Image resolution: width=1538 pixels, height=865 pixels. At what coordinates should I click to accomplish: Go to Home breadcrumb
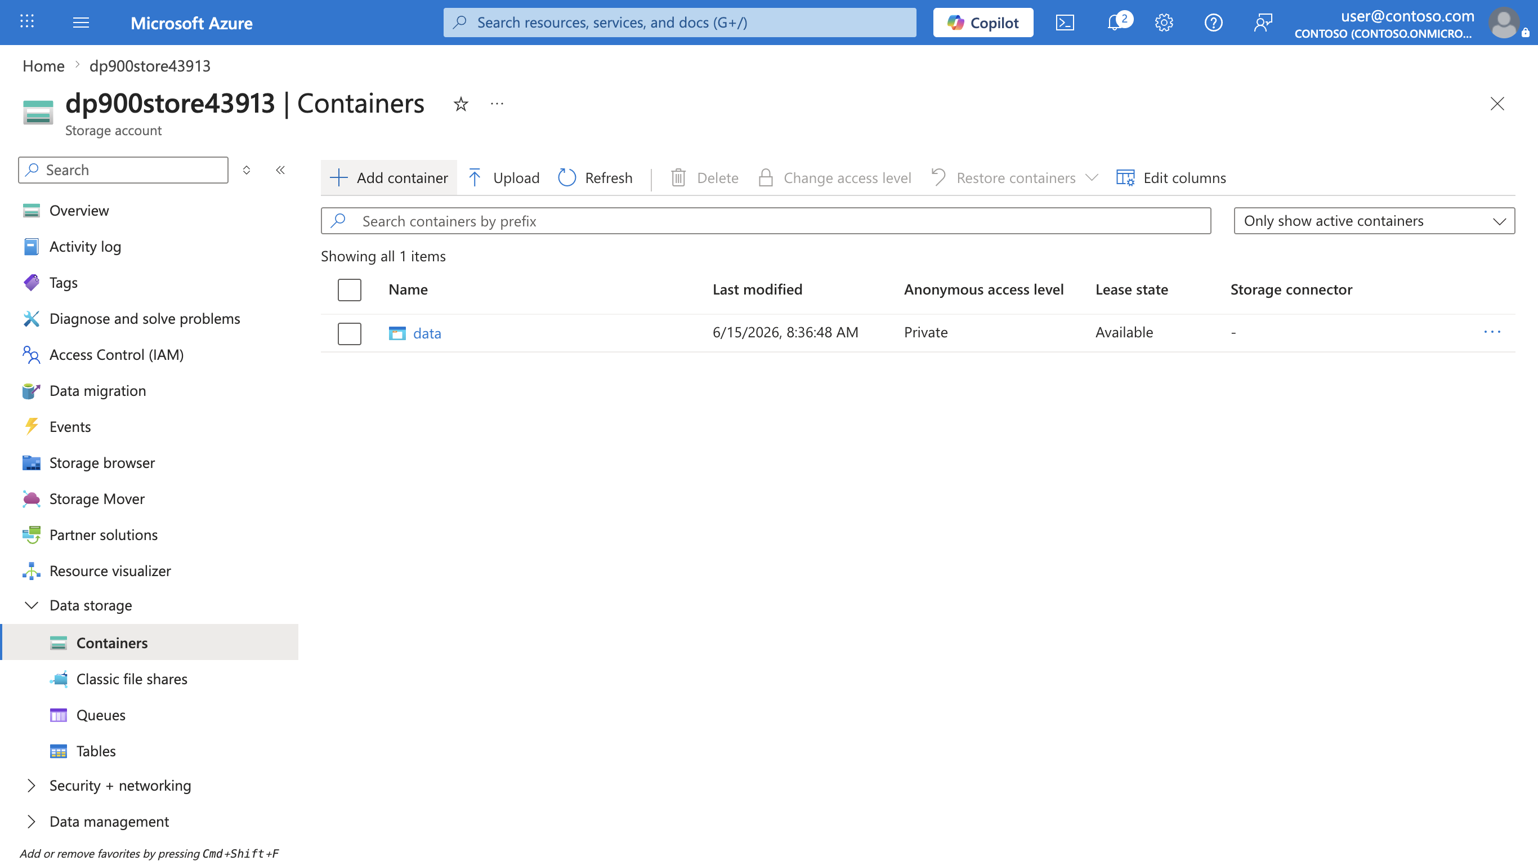[43, 66]
